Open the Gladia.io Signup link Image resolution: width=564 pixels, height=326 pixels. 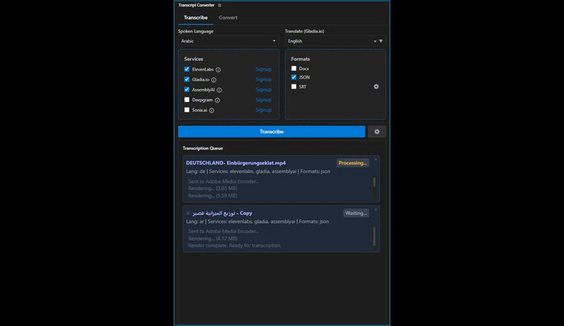263,79
